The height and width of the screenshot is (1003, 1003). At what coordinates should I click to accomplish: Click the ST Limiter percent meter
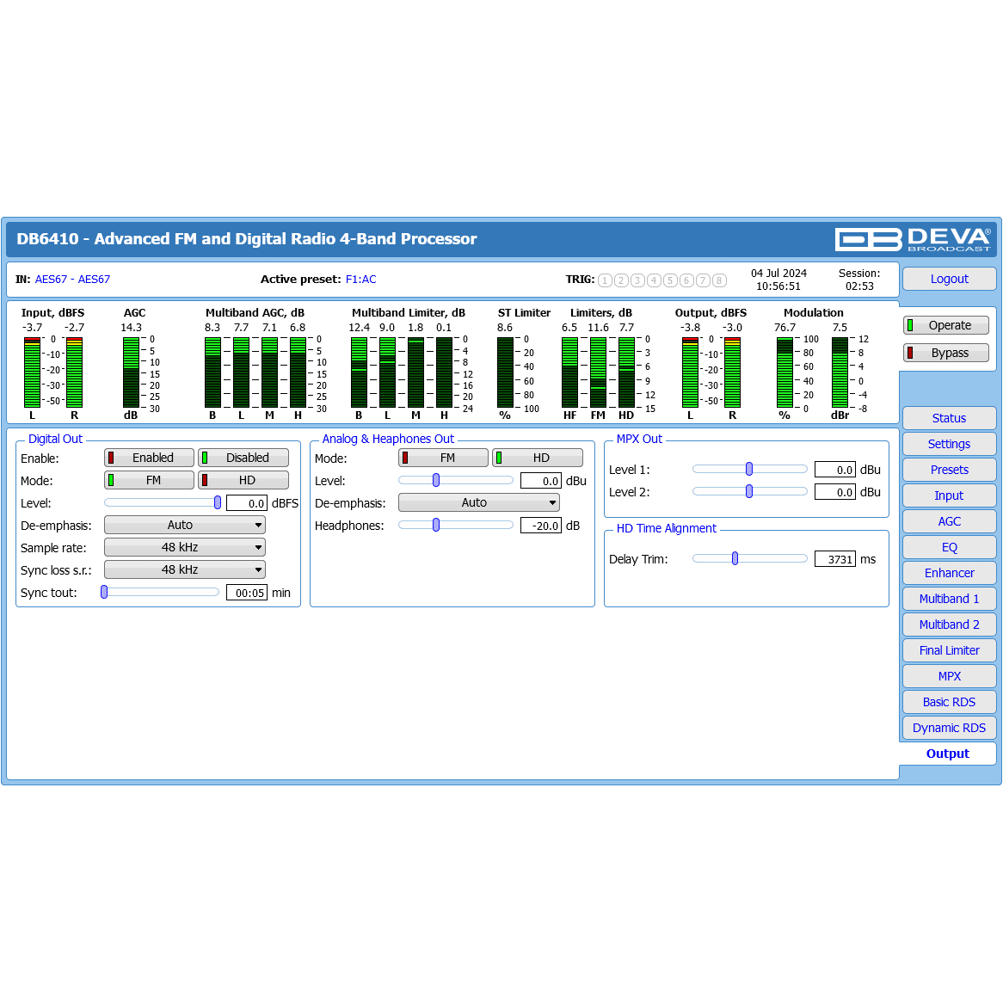click(x=505, y=372)
